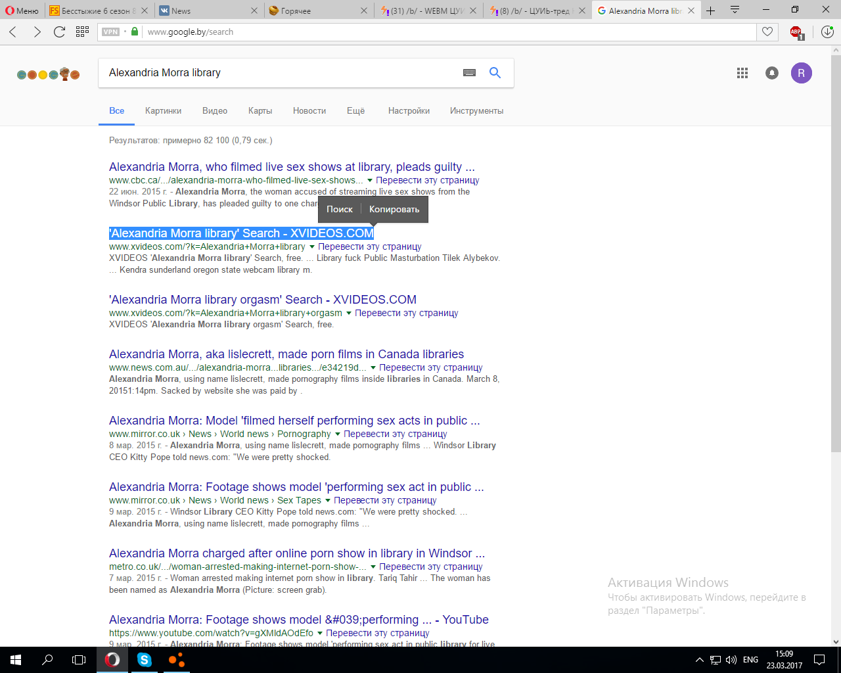
Task: Switch to the 'Горячее' tab
Action: pos(319,11)
